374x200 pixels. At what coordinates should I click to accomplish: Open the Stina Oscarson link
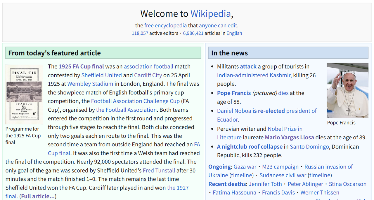point(348,184)
